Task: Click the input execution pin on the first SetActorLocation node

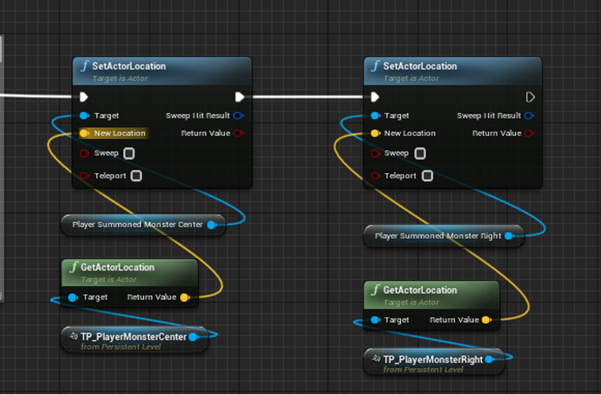Action: pyautogui.click(x=84, y=97)
